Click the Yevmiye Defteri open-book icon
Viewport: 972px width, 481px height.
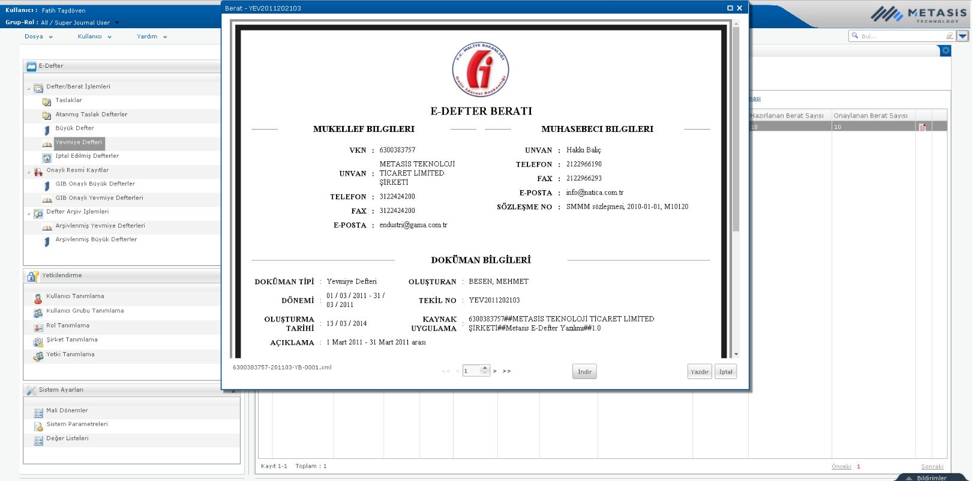coord(47,144)
